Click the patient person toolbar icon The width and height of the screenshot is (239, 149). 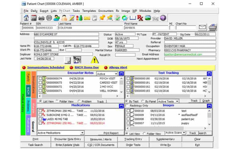tap(64, 18)
